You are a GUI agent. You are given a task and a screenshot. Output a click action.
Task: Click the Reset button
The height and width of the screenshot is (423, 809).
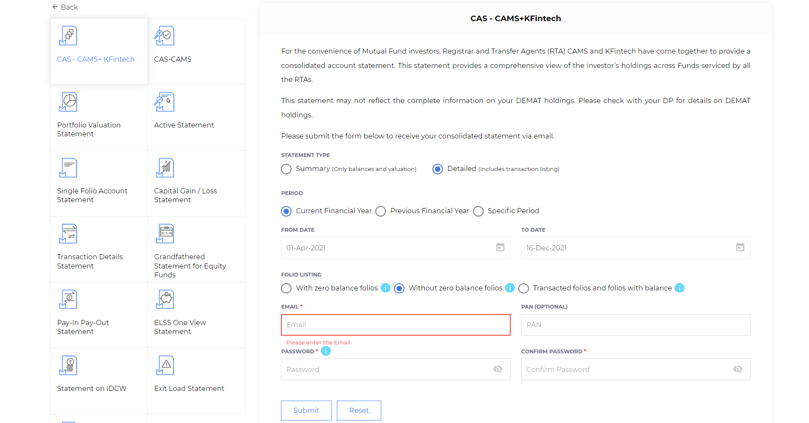[359, 410]
